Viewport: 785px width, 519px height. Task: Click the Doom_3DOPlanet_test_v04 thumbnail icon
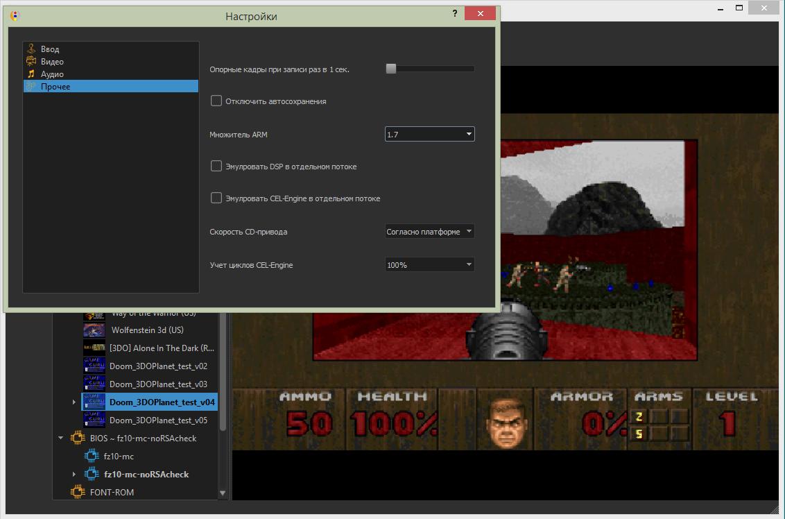(94, 402)
